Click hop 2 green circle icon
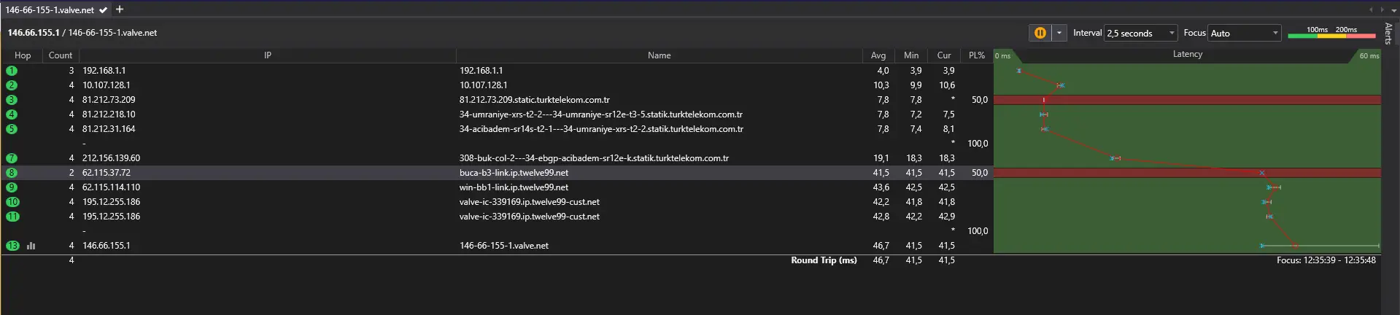The image size is (1400, 315). pyautogui.click(x=12, y=85)
